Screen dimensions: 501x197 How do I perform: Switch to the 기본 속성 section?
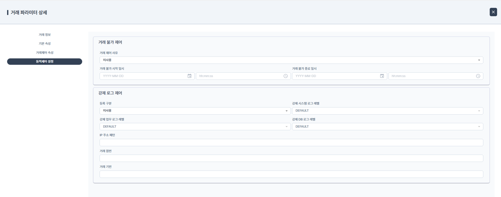point(45,44)
